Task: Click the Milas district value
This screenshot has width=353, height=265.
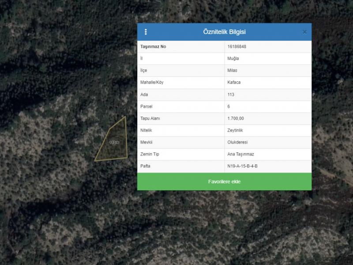Action: click(x=232, y=71)
